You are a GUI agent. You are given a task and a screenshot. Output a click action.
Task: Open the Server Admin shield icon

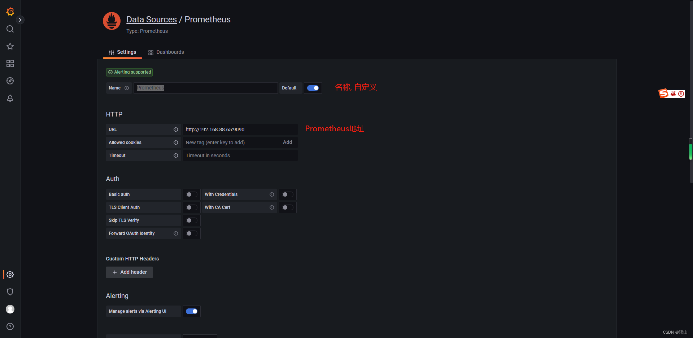click(x=10, y=292)
